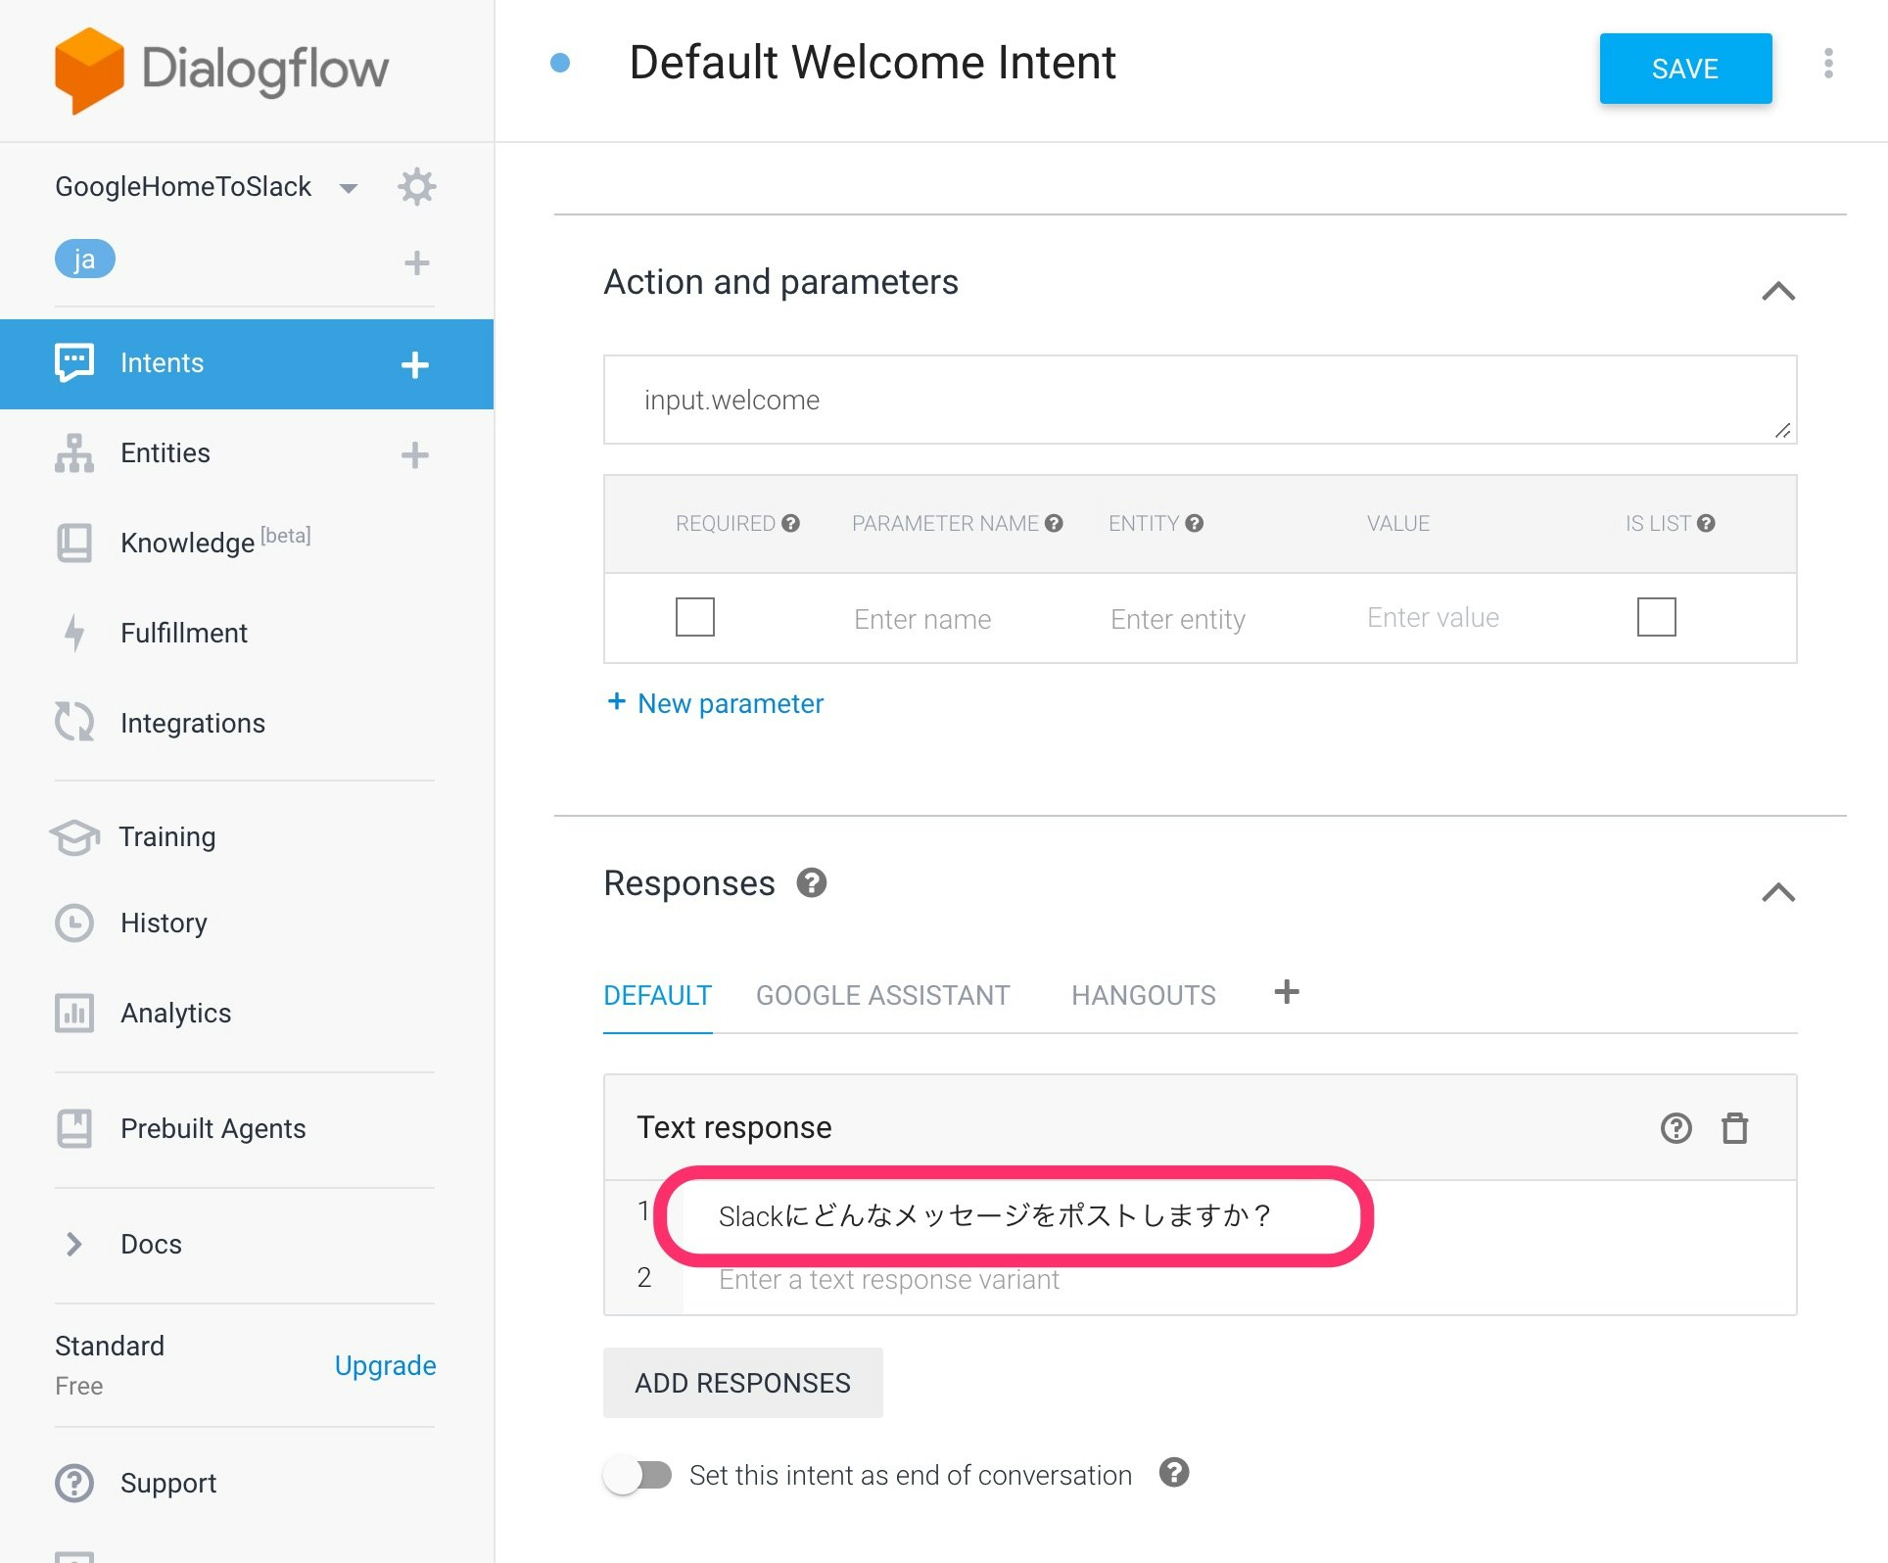The image size is (1888, 1563).
Task: Create new entity with plus icon
Action: (x=415, y=454)
